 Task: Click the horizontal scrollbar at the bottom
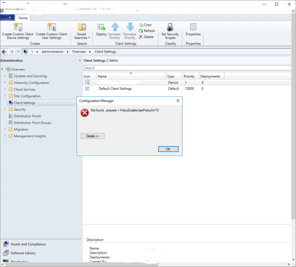pyautogui.click(x=82, y=264)
